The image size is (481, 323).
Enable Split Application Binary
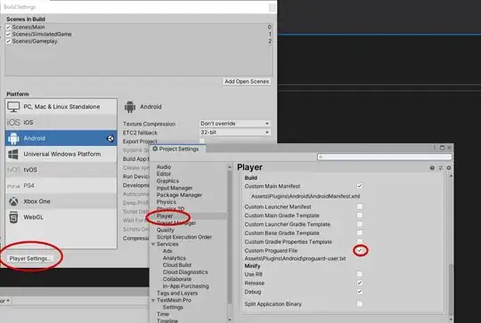[360, 303]
